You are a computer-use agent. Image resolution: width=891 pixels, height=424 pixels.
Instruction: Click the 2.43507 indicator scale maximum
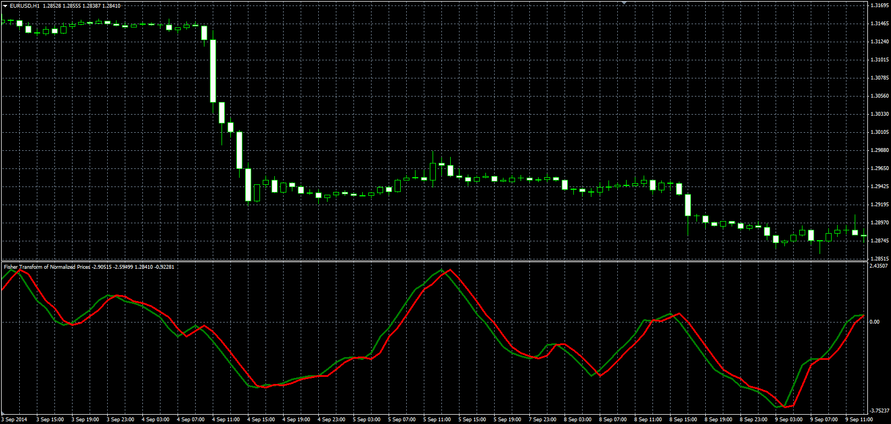880,266
